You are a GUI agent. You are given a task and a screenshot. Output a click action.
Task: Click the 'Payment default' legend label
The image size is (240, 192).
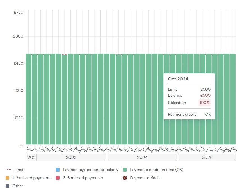pyautogui.click(x=145, y=178)
